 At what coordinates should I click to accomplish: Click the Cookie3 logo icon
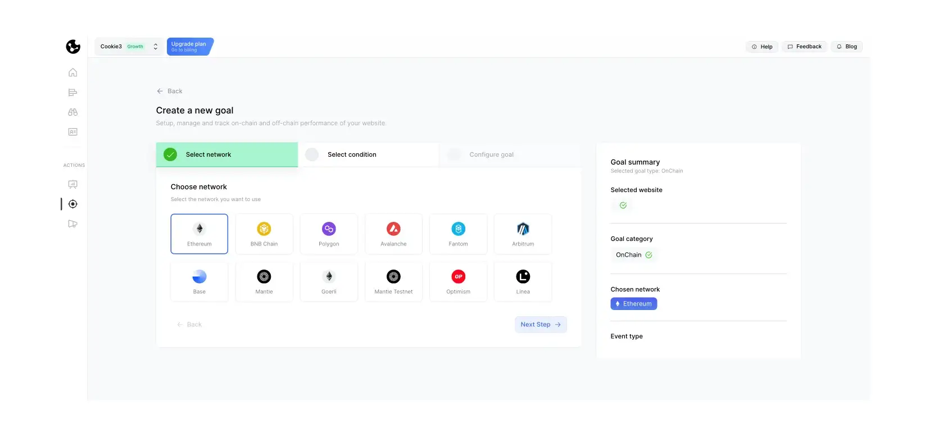click(73, 47)
